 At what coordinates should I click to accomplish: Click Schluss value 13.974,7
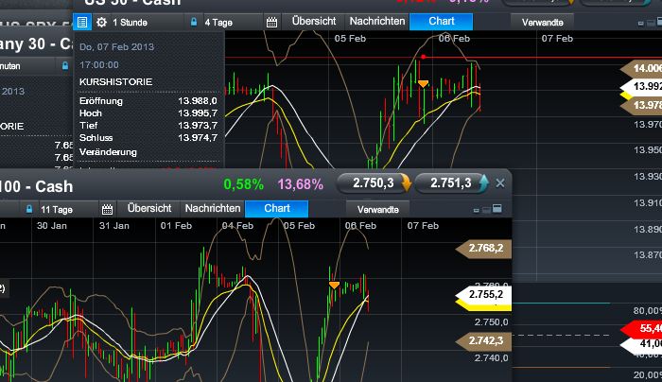click(197, 138)
